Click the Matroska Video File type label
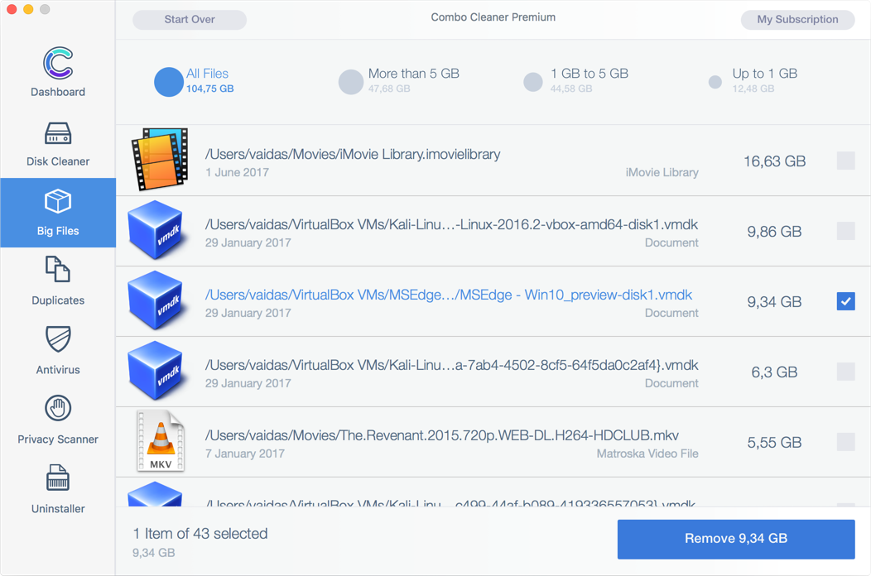 coord(647,454)
